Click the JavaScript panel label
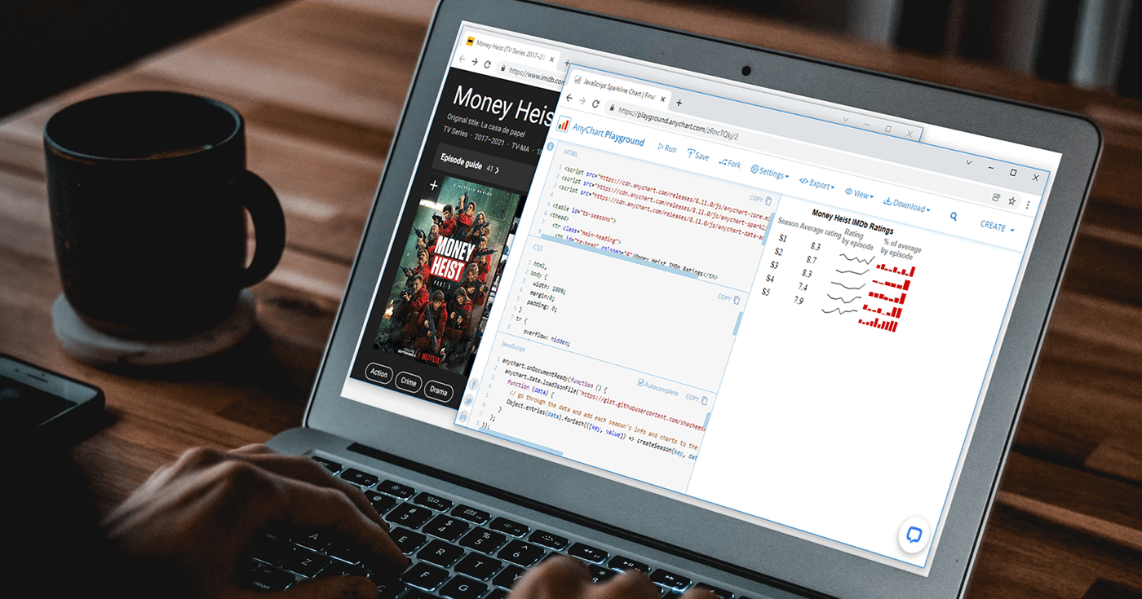Viewport: 1142px width, 599px height. point(515,348)
